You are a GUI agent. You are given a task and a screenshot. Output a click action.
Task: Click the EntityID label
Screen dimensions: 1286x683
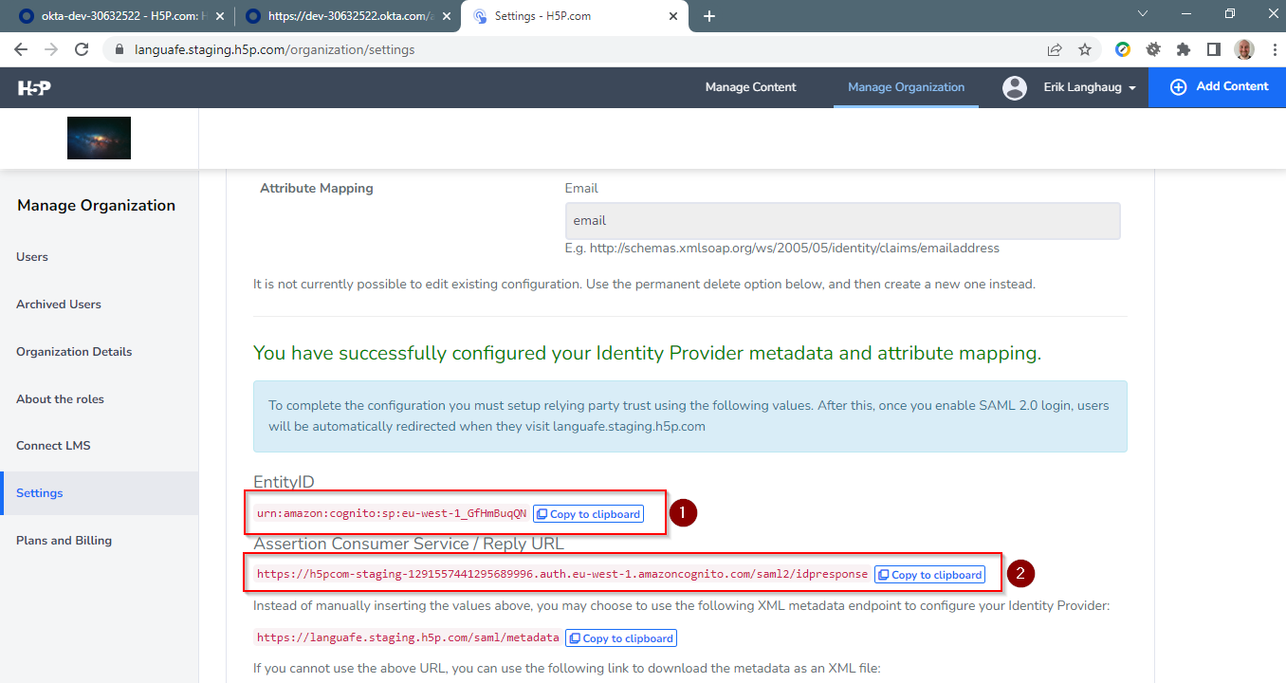284,483
